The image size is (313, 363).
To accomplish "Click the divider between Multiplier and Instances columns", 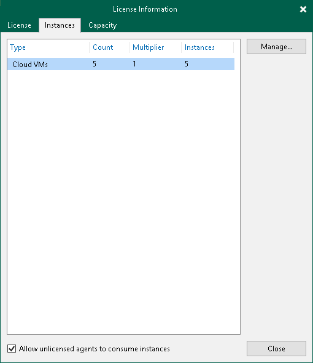I will click(181, 47).
